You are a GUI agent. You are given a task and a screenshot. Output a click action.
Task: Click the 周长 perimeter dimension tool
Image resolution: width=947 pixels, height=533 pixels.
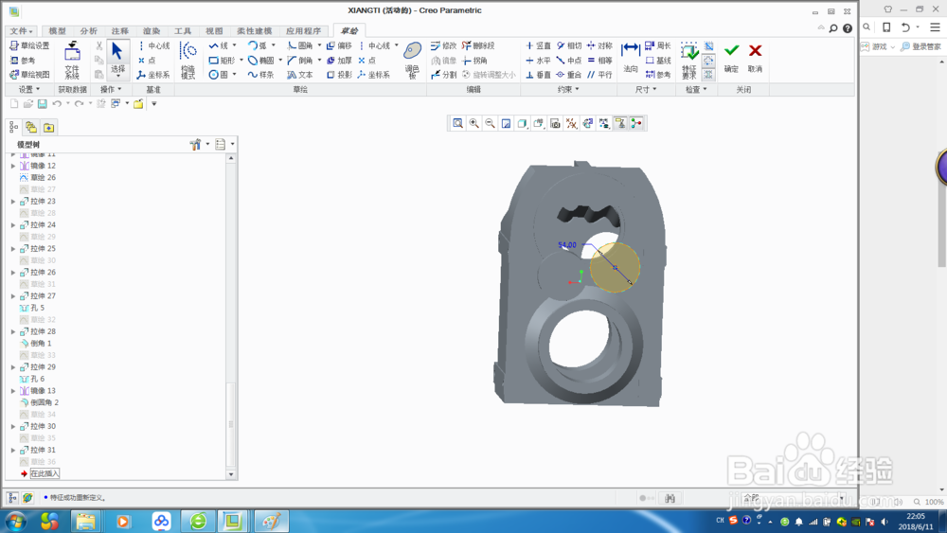tap(658, 45)
